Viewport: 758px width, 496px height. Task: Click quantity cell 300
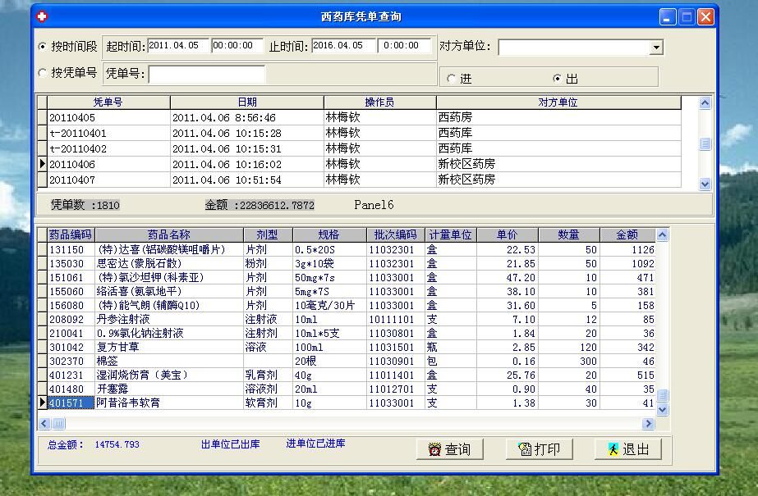tap(568, 362)
